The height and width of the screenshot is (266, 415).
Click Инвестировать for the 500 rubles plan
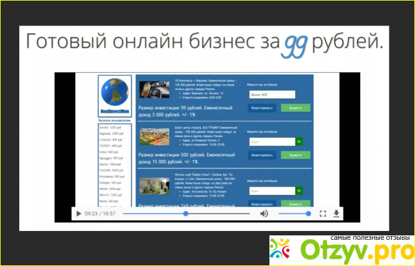262,155
